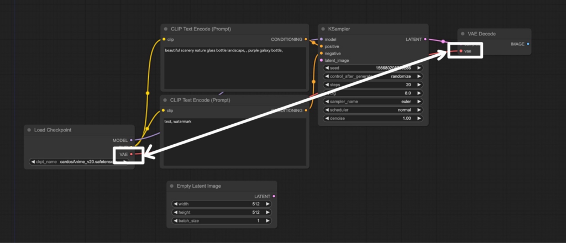Click the VAE output port on Load Checkpoint

(x=131, y=155)
